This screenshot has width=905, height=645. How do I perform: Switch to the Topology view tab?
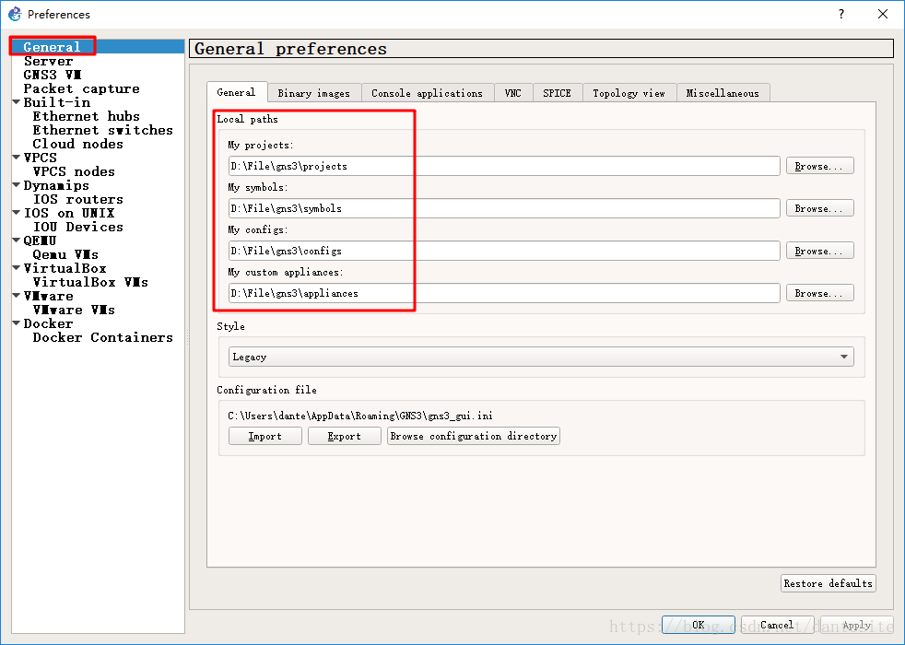(629, 93)
